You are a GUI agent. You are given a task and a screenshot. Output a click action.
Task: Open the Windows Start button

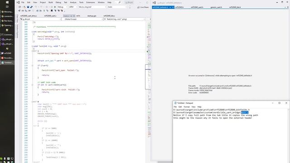[7, 2]
